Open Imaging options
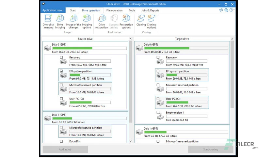The image size is (273, 158). click(x=87, y=22)
